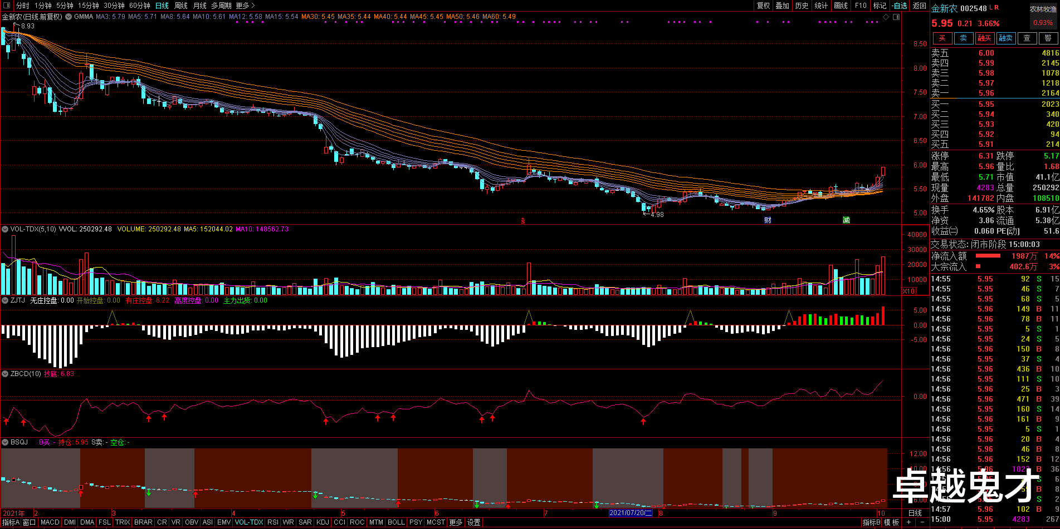The height and width of the screenshot is (529, 1060).
Task: Switch to the 分时 intraday view
Action: pos(22,6)
